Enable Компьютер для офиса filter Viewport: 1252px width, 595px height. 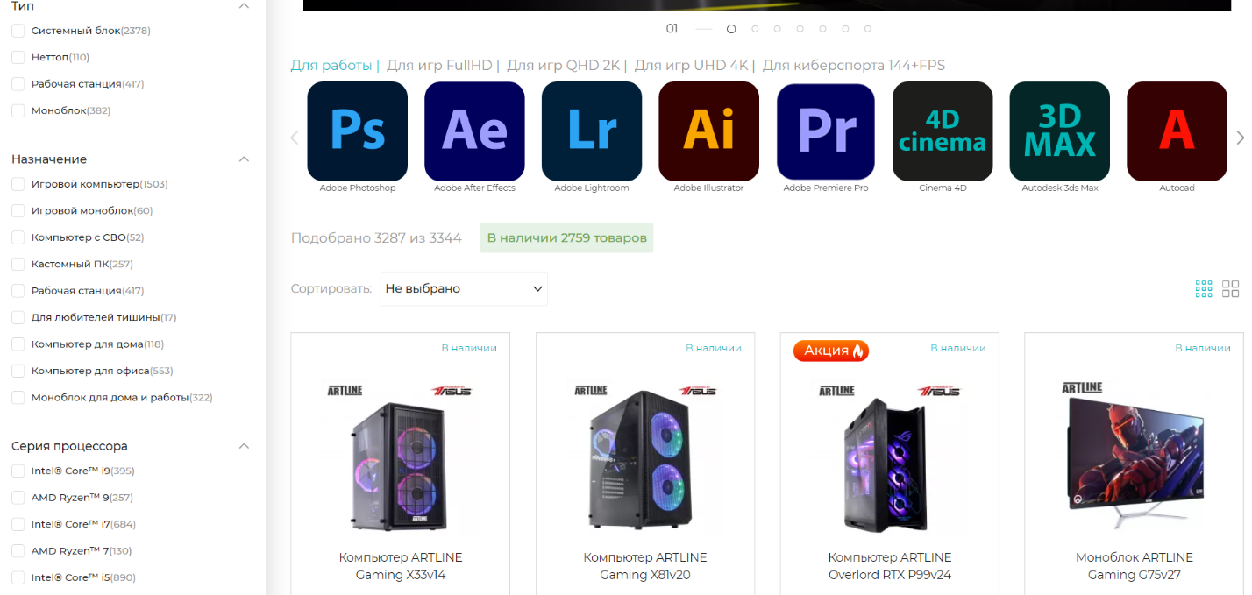click(x=18, y=371)
